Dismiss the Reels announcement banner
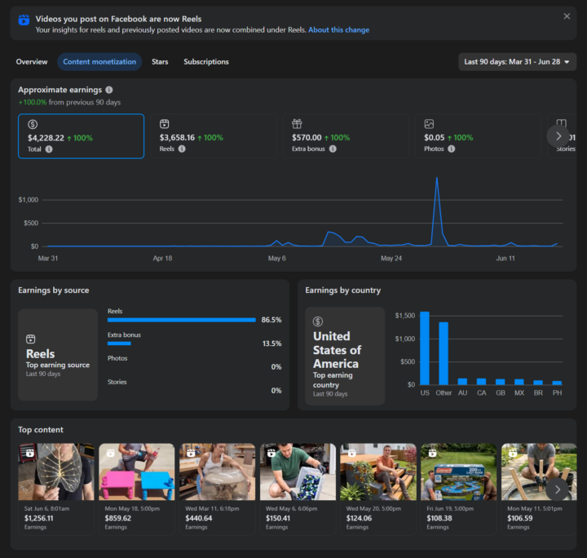The width and height of the screenshot is (587, 558). tap(567, 16)
